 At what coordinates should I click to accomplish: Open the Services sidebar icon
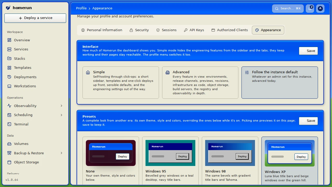(x=9, y=49)
